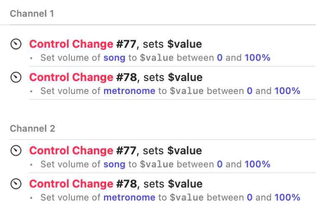325x224 pixels.
Task: Open the red Control Change #78 type in Channel 2
Action: pos(71,184)
